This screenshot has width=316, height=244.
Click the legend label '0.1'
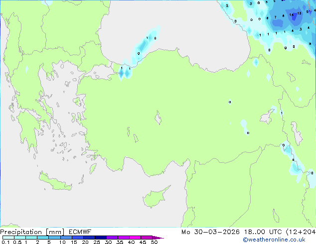point(5,242)
